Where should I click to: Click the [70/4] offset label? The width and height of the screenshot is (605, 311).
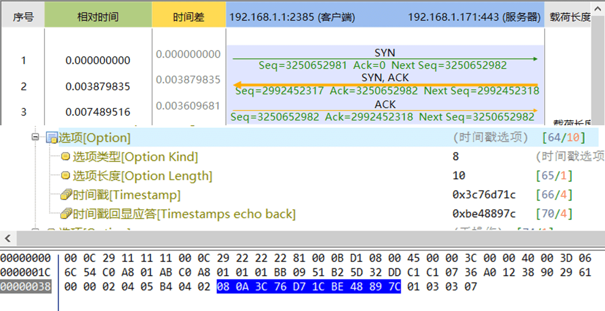coord(554,214)
